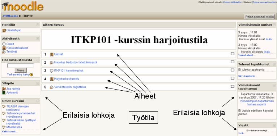Open the Viestit messages link

click(x=241, y=133)
